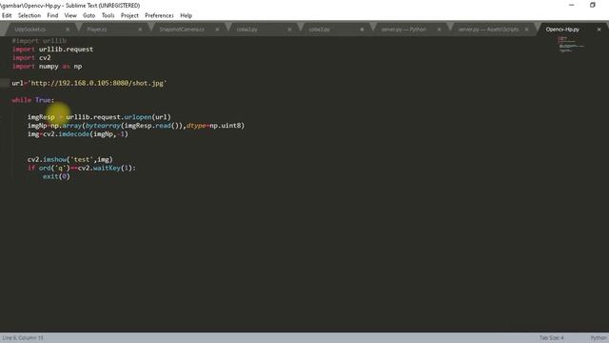Click the "cv2.imshow('test',img)" line
This screenshot has height=343, width=609.
point(69,159)
